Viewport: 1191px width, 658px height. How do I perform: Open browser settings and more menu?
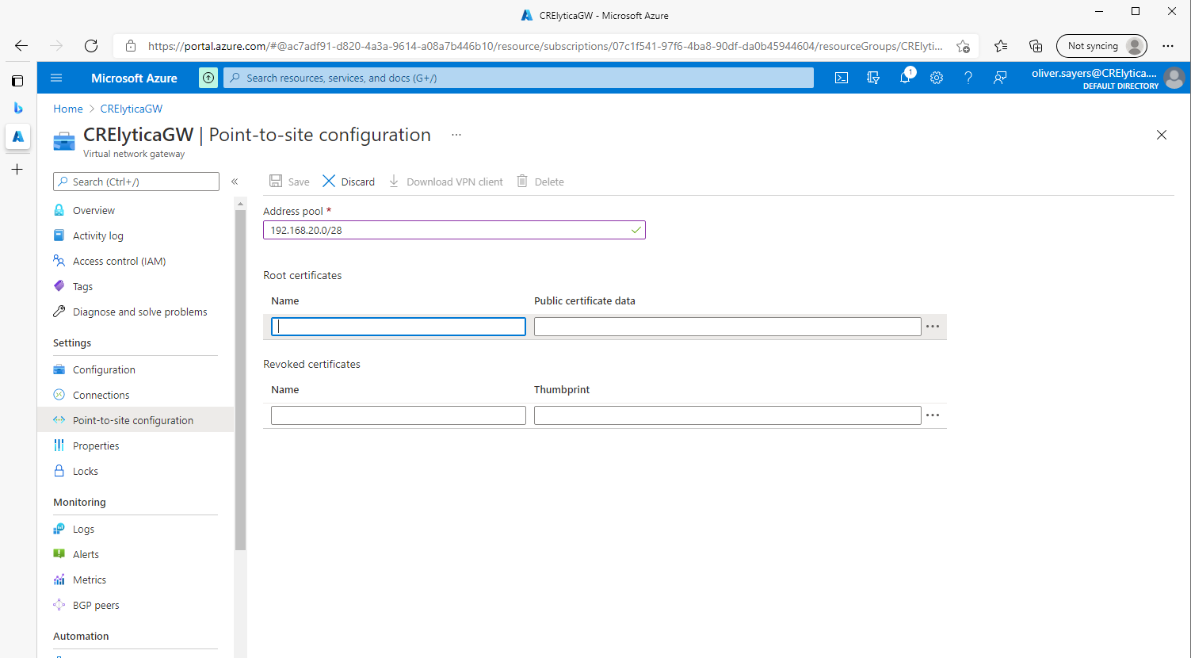click(x=1168, y=46)
